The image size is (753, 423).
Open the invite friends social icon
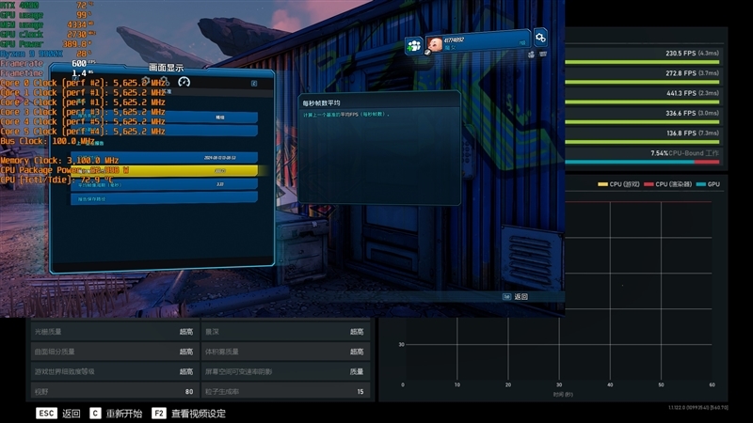coord(413,46)
